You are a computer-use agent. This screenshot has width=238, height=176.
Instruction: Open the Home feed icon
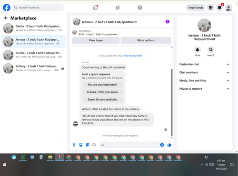(95, 8)
